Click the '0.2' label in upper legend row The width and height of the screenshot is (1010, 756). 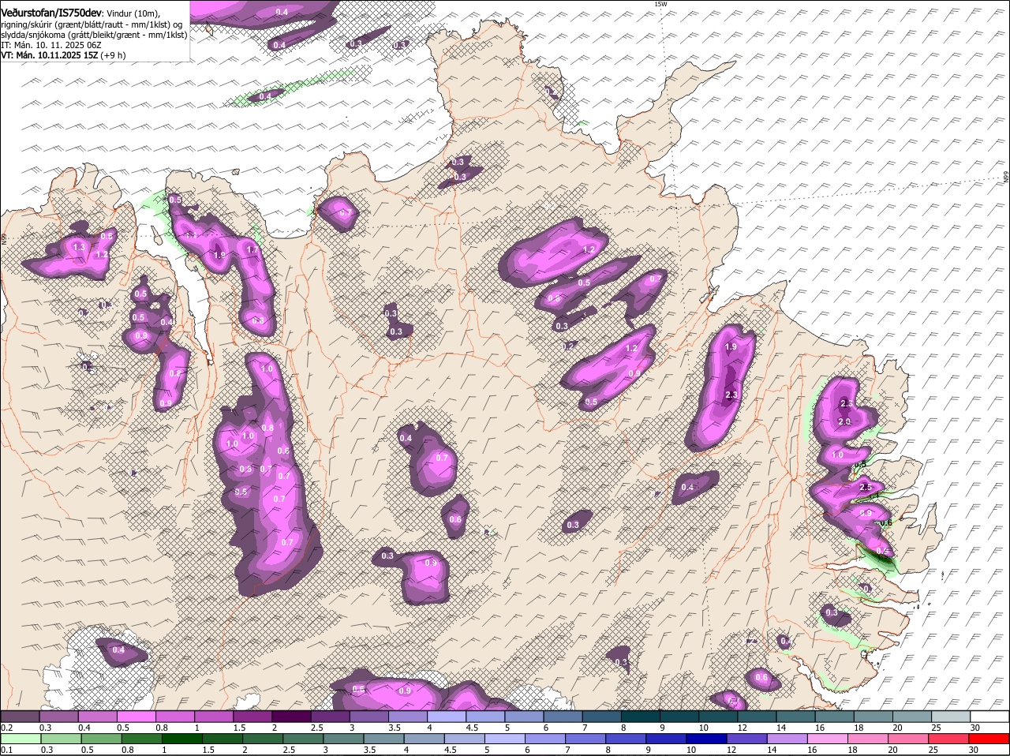6,728
